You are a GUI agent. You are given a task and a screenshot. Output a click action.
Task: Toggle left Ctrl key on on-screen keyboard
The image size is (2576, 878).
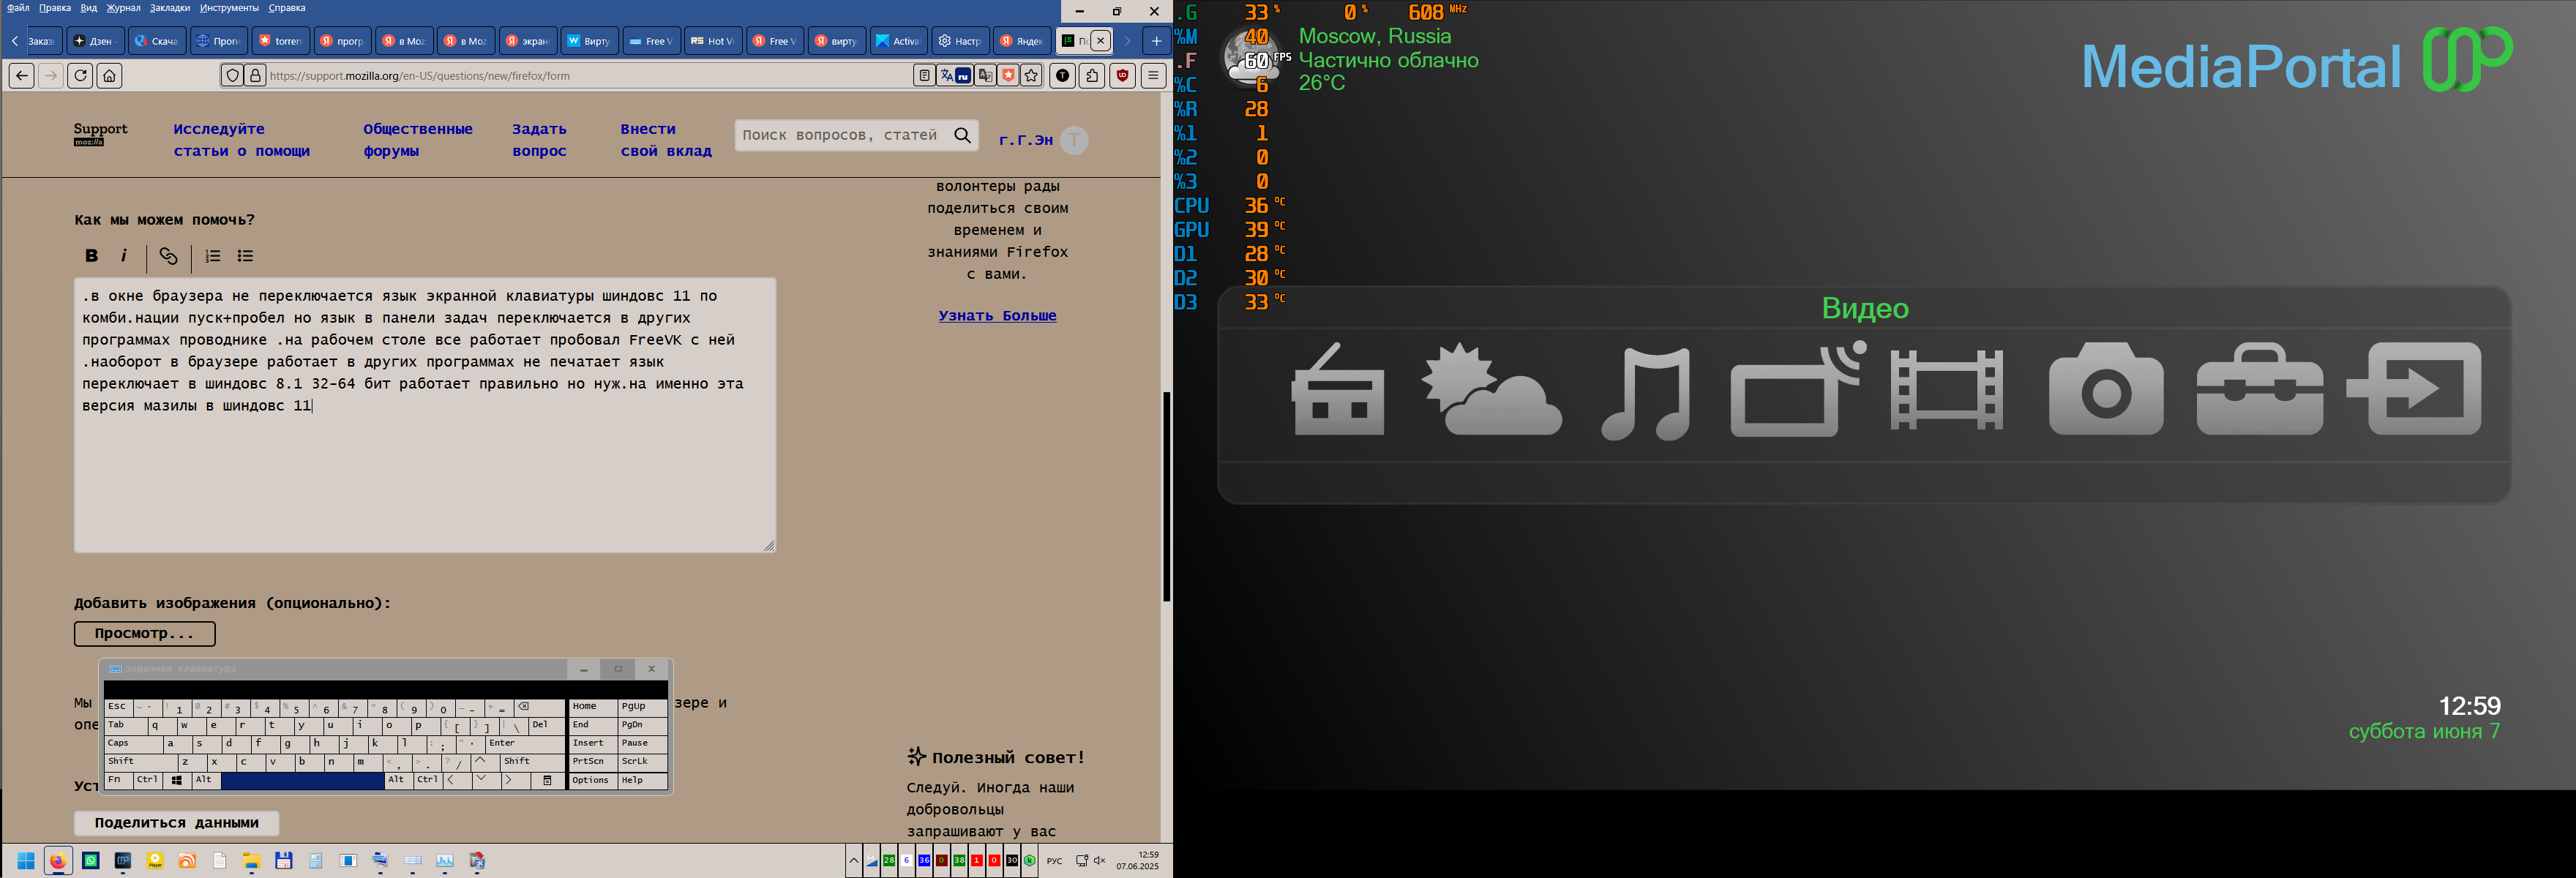pyautogui.click(x=147, y=780)
